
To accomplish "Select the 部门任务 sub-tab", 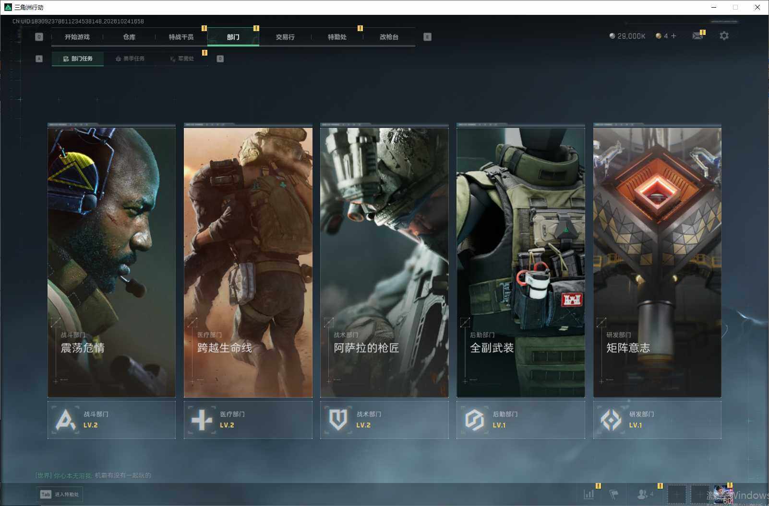I will 78,59.
